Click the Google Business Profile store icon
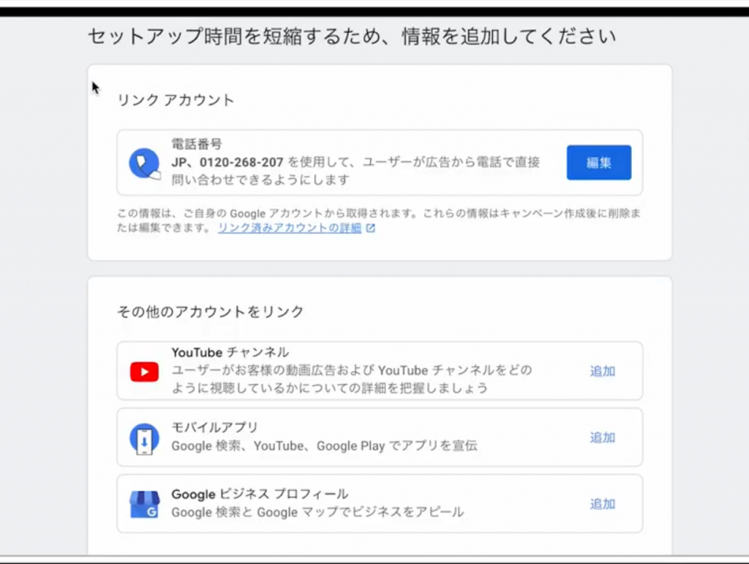This screenshot has height=564, width=749. pyautogui.click(x=144, y=504)
